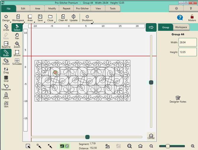
Task: Click the bottom bar home zoom icon
Action: tap(140, 146)
